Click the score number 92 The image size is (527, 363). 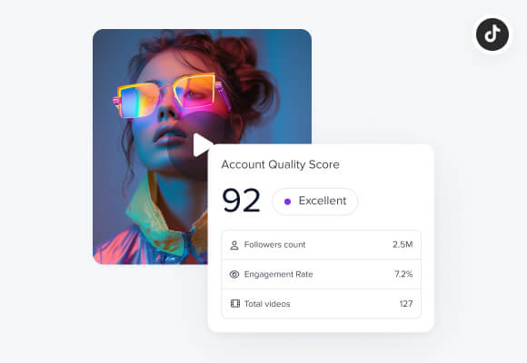pos(242,201)
